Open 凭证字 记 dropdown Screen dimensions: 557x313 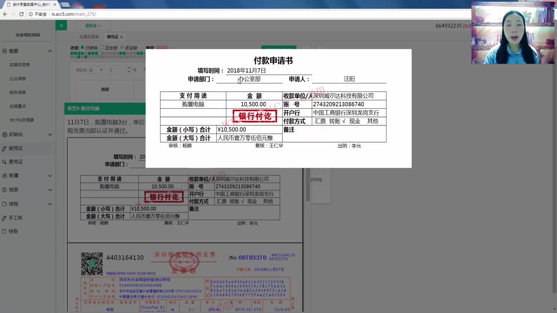pos(96,70)
